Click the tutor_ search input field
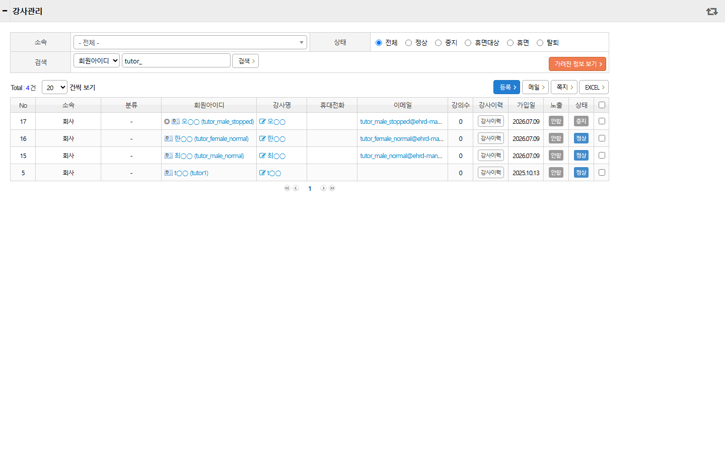This screenshot has height=453, width=725. (x=176, y=60)
